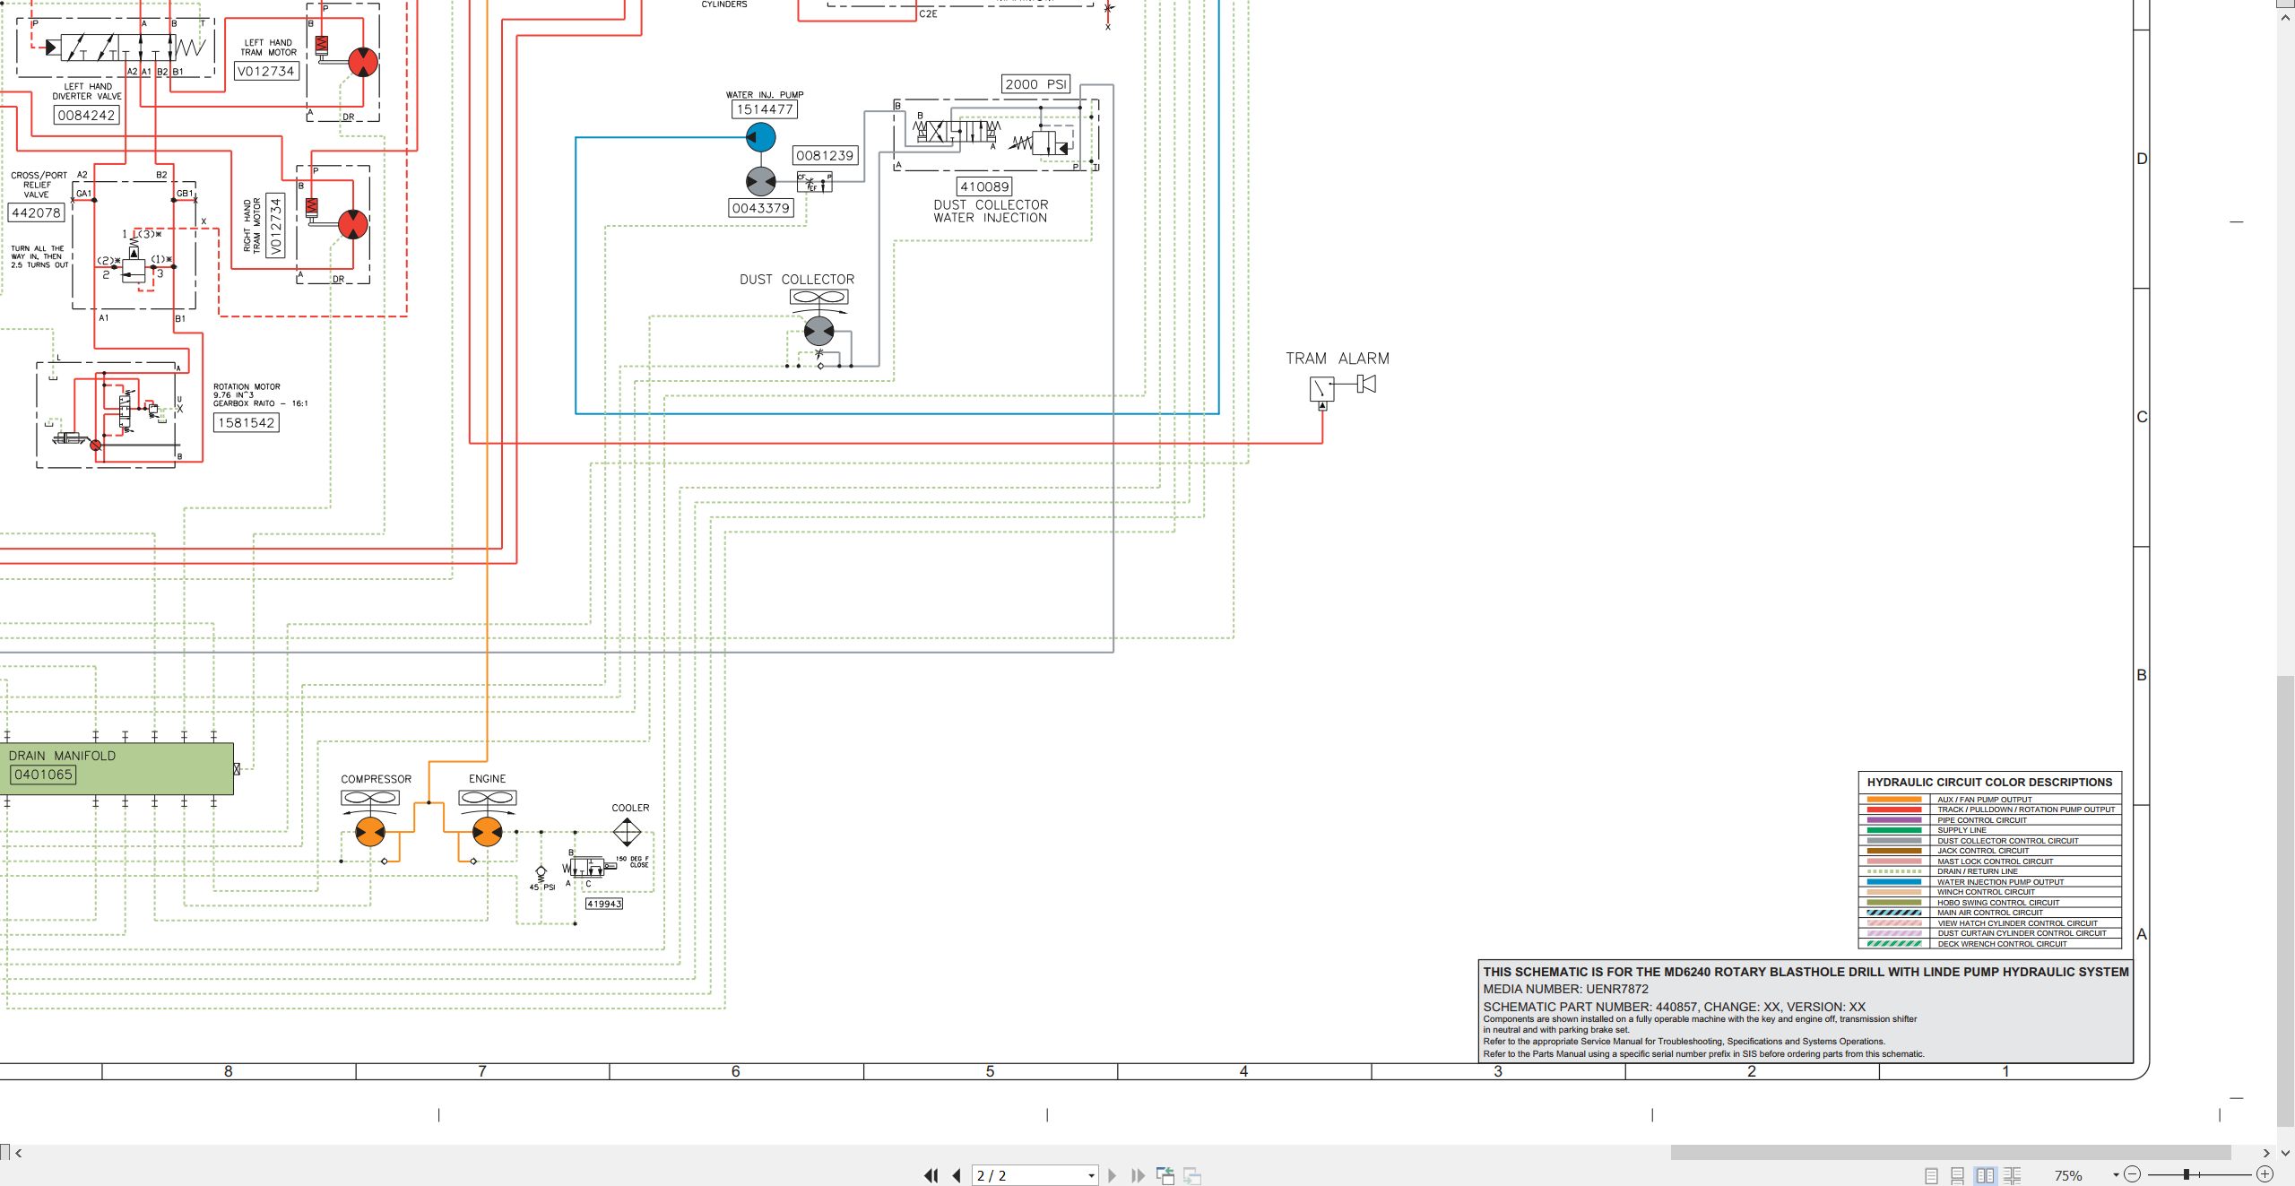Screen dimensions: 2295x1186
Task: Click the V012734 left tram motor part number
Action: coord(265,71)
